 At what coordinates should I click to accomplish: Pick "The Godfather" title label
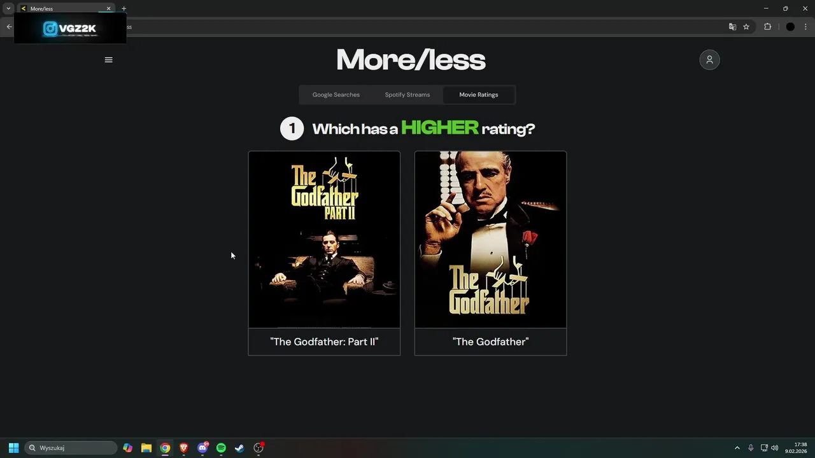click(490, 342)
